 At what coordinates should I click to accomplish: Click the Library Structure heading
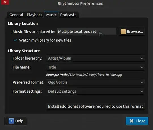click(x=24, y=51)
